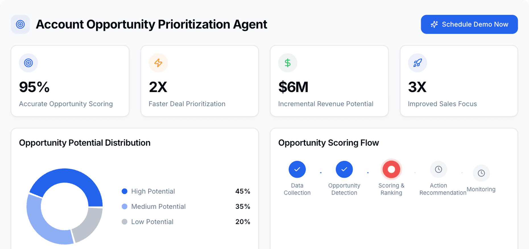Toggle the Medium Potential legend indicator
Viewport: 529px width, 249px height.
click(x=124, y=206)
